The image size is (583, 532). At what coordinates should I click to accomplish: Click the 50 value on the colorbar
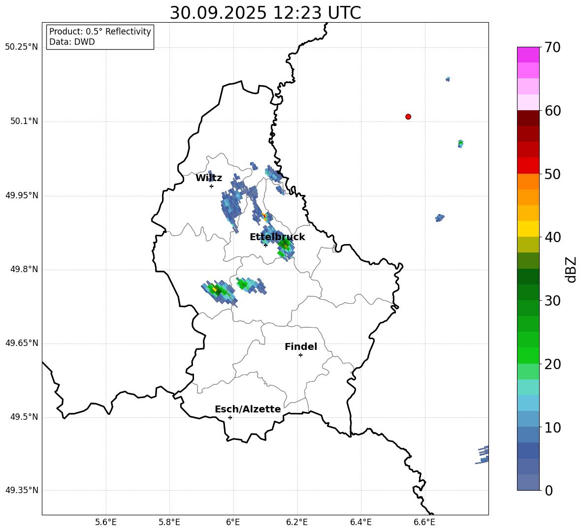tap(553, 174)
